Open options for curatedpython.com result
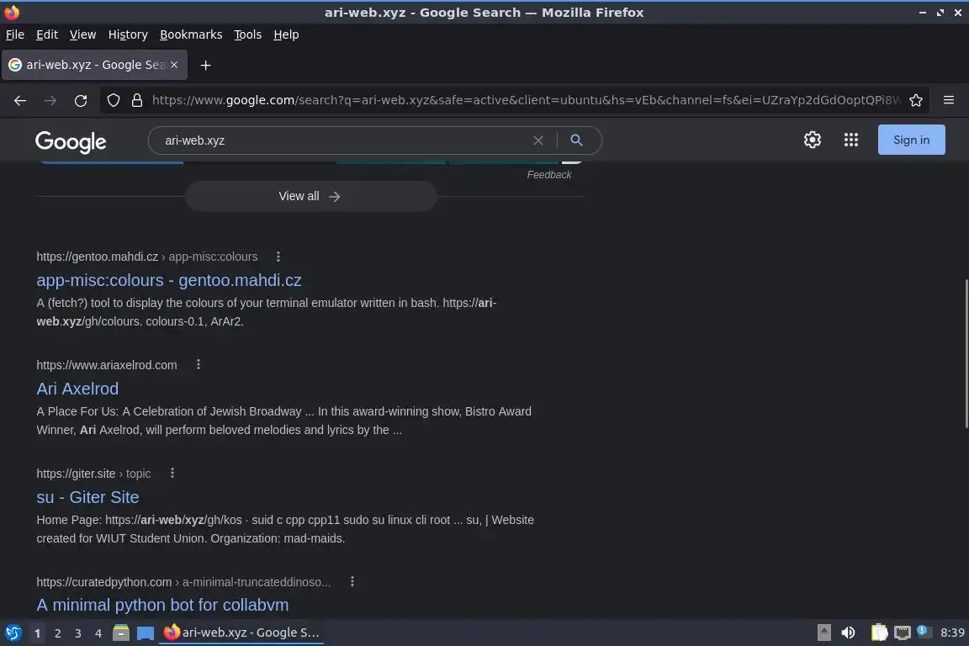This screenshot has width=969, height=646. [x=352, y=582]
